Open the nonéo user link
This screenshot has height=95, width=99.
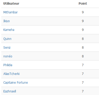tap(8, 56)
